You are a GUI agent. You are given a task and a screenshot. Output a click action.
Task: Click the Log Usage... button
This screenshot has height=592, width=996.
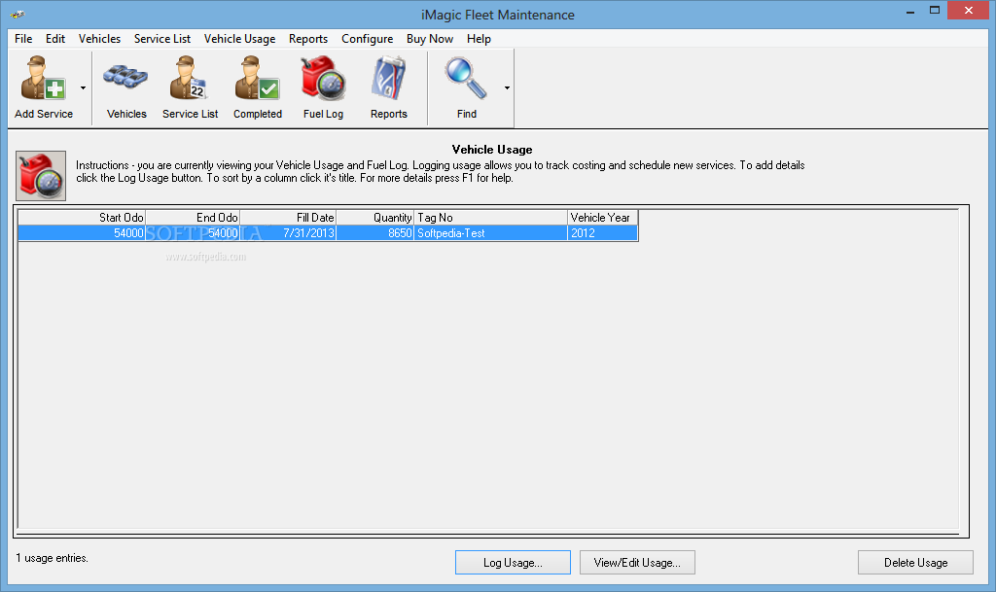pyautogui.click(x=513, y=562)
